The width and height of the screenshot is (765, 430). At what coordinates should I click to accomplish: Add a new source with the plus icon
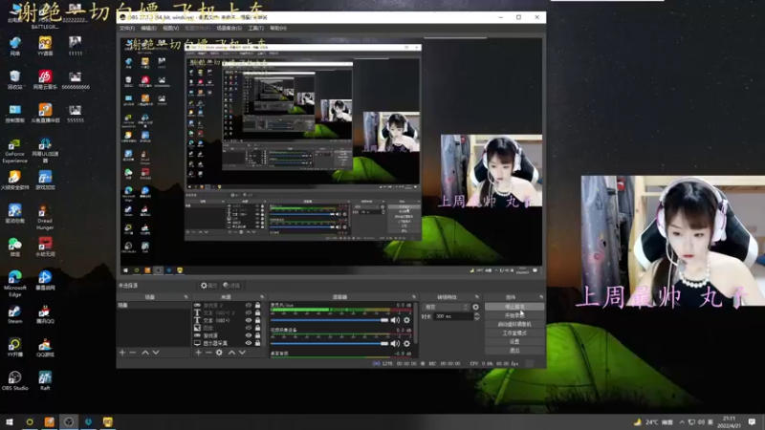click(198, 352)
